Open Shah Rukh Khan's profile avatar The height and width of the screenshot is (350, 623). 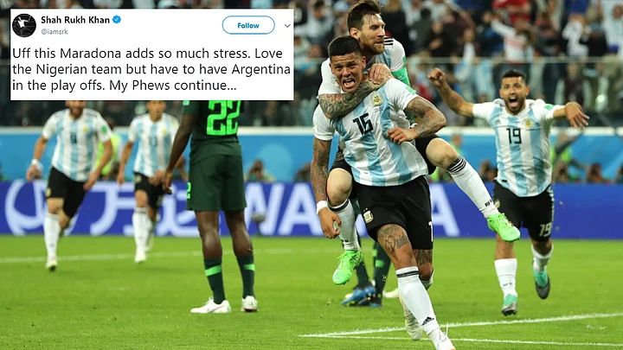point(24,25)
